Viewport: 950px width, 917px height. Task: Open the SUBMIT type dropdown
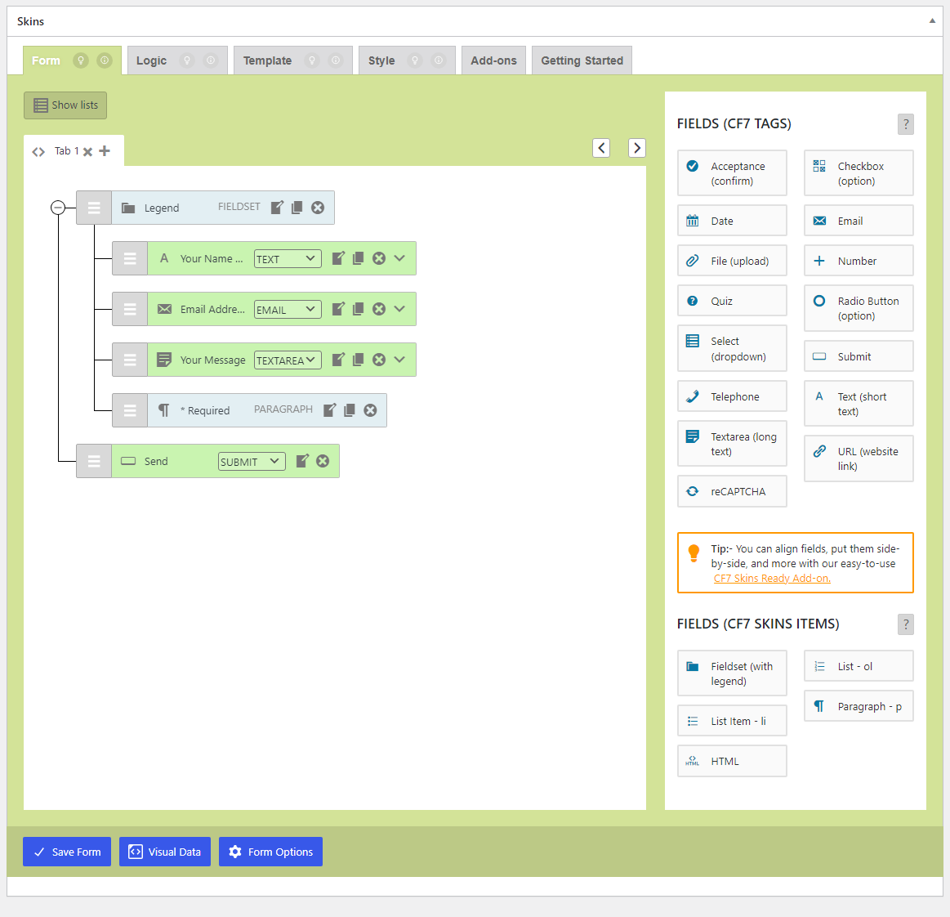pyautogui.click(x=252, y=462)
